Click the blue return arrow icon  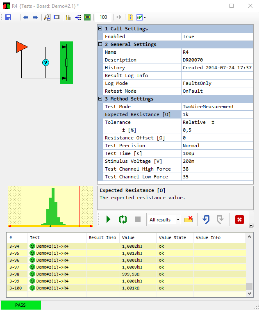click(x=206, y=219)
